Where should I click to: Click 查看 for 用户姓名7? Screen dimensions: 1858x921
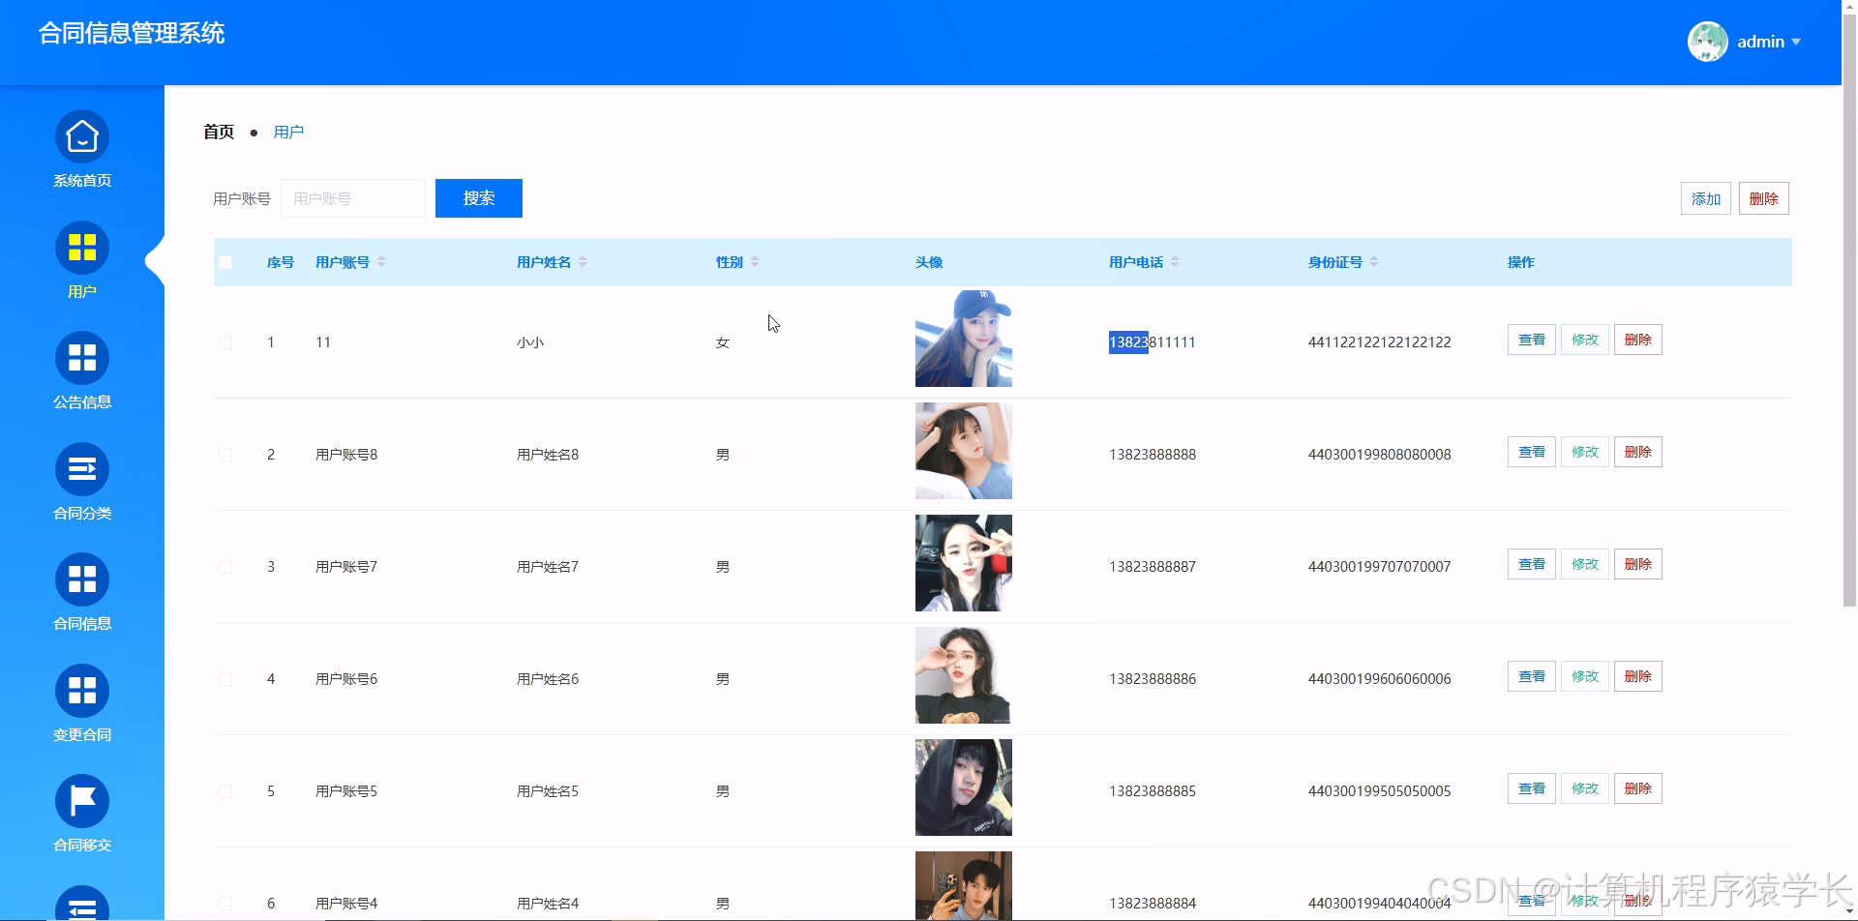tap(1530, 563)
